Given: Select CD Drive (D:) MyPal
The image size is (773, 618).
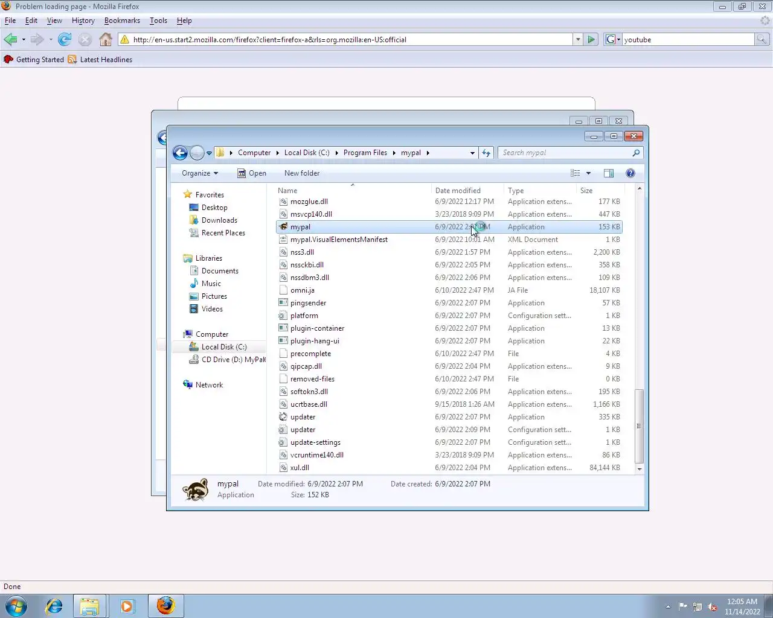Looking at the screenshot, I should pyautogui.click(x=227, y=360).
